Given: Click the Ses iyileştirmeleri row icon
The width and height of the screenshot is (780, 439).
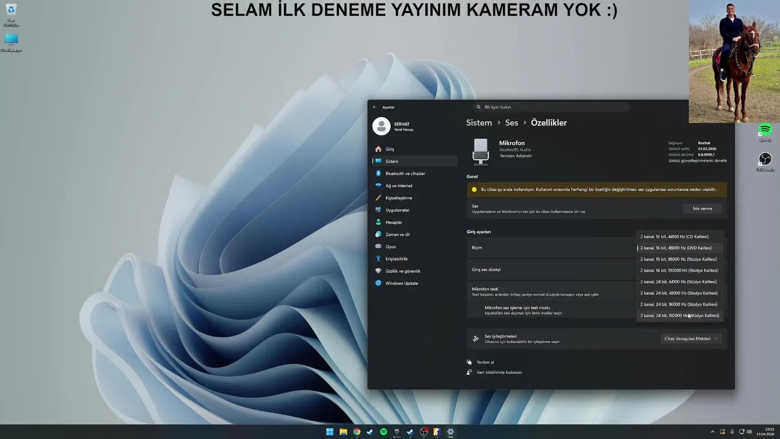Looking at the screenshot, I should pyautogui.click(x=476, y=338).
